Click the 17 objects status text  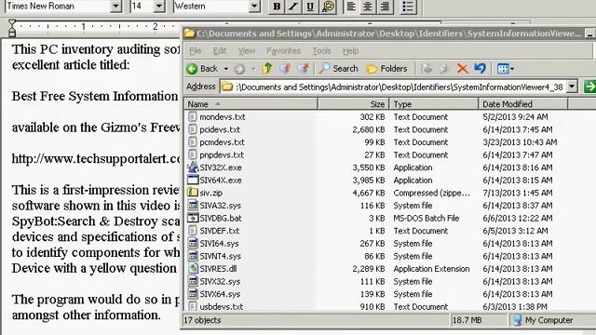pos(202,320)
